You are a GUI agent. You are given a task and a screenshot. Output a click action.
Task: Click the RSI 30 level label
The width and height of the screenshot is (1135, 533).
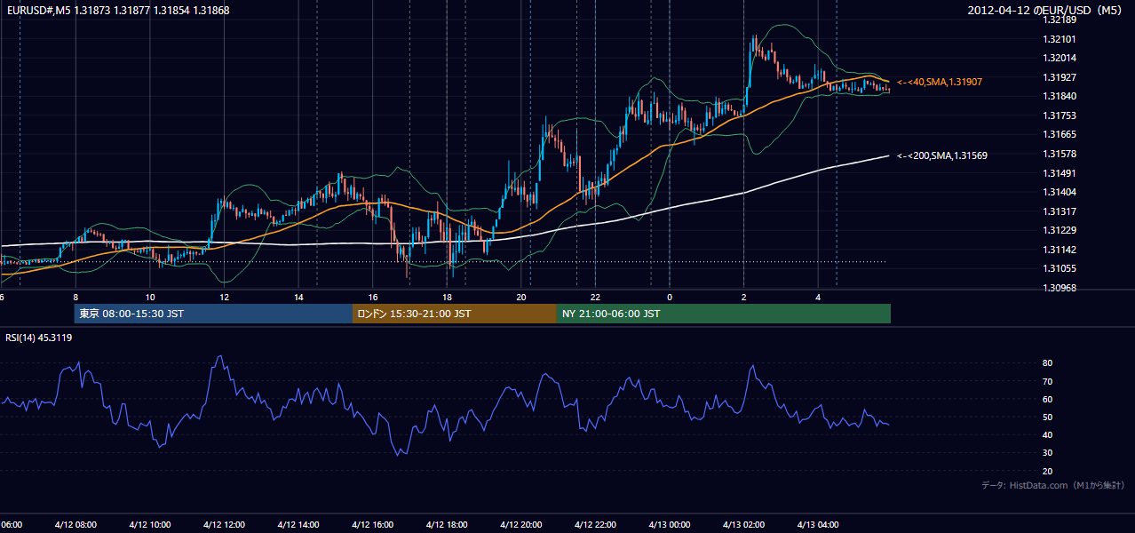1047,453
